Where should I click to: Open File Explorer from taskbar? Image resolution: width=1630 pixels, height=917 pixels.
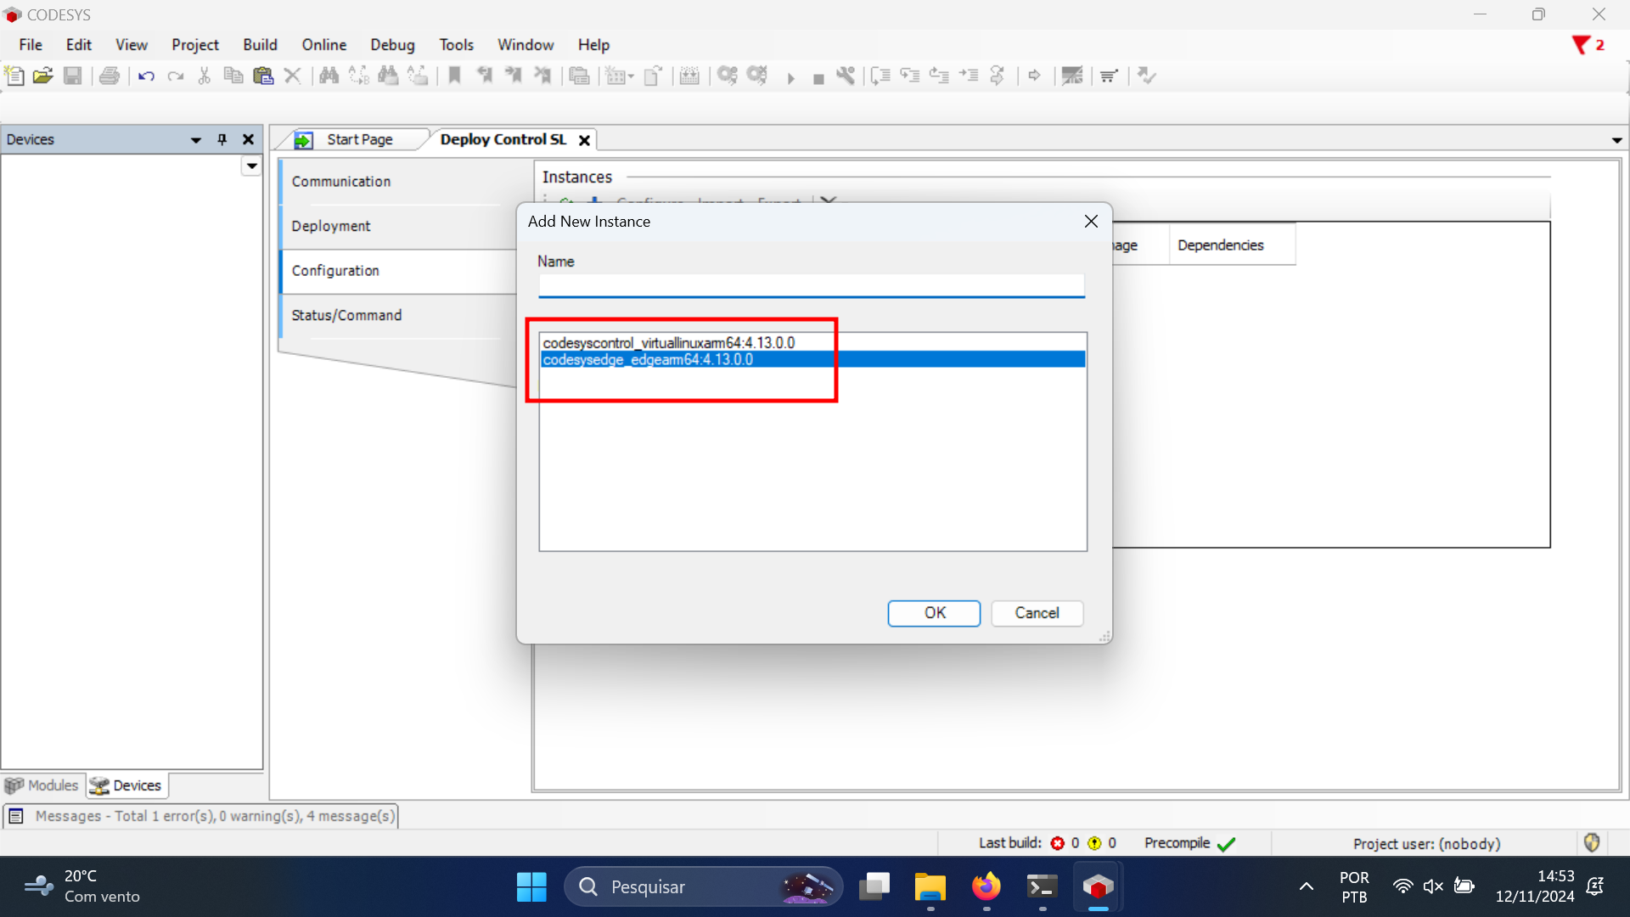(930, 886)
